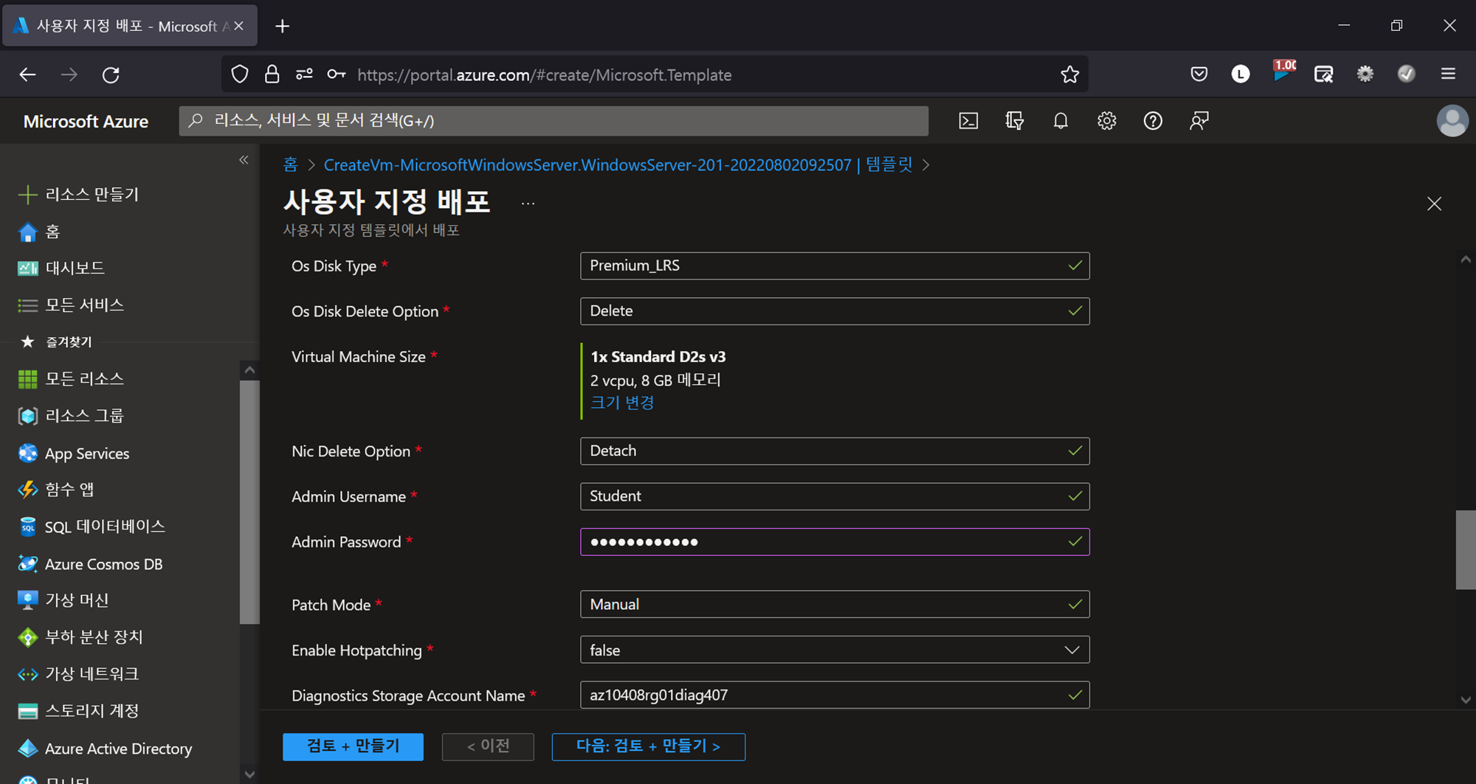Open the feedback icon in Azure header
This screenshot has width=1476, height=784.
point(1199,121)
